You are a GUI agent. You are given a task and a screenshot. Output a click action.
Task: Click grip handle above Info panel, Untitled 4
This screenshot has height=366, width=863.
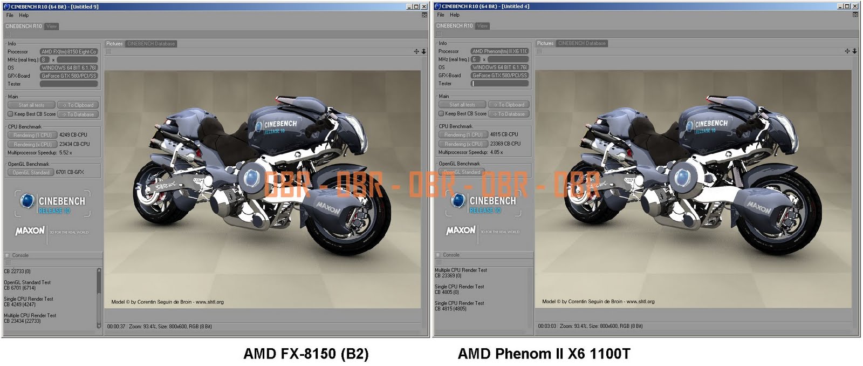(439, 34)
